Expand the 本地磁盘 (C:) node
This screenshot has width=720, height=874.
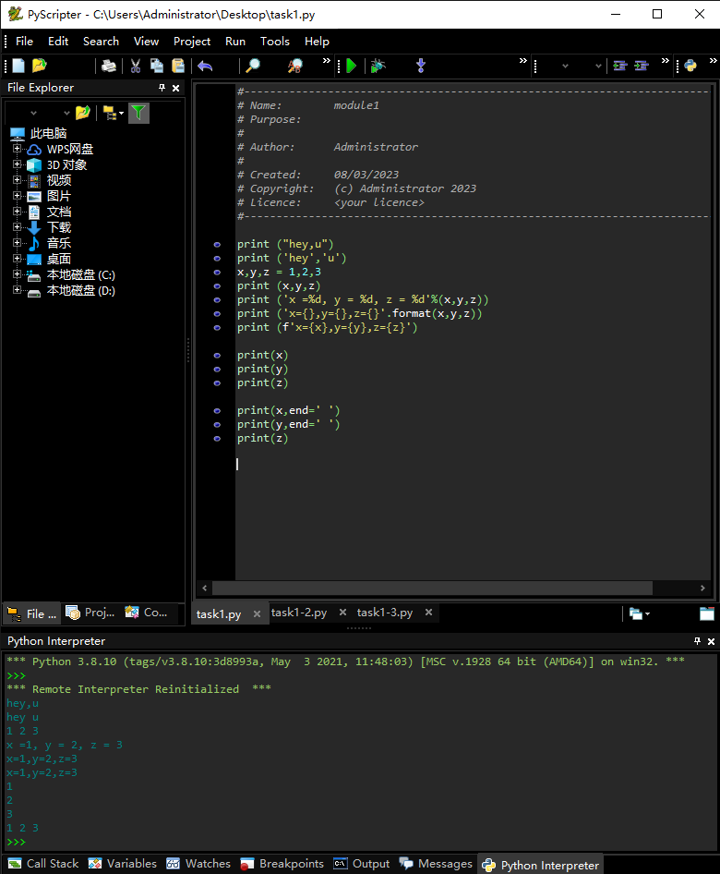point(17,274)
